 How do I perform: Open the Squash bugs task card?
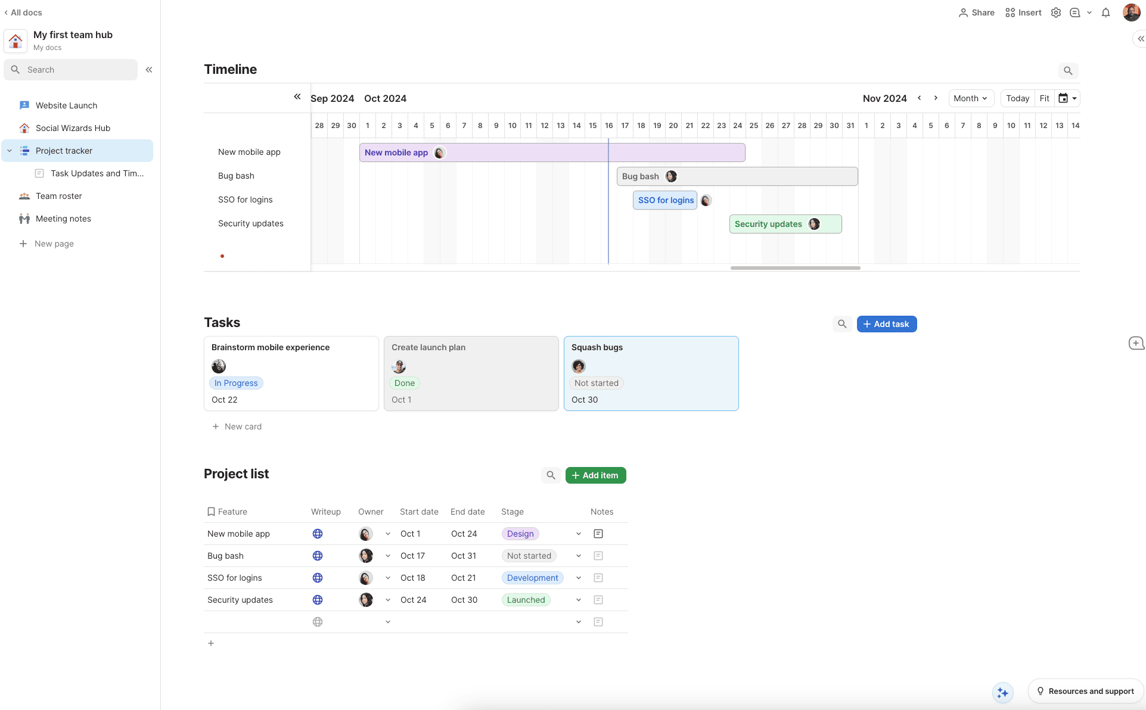pos(651,373)
